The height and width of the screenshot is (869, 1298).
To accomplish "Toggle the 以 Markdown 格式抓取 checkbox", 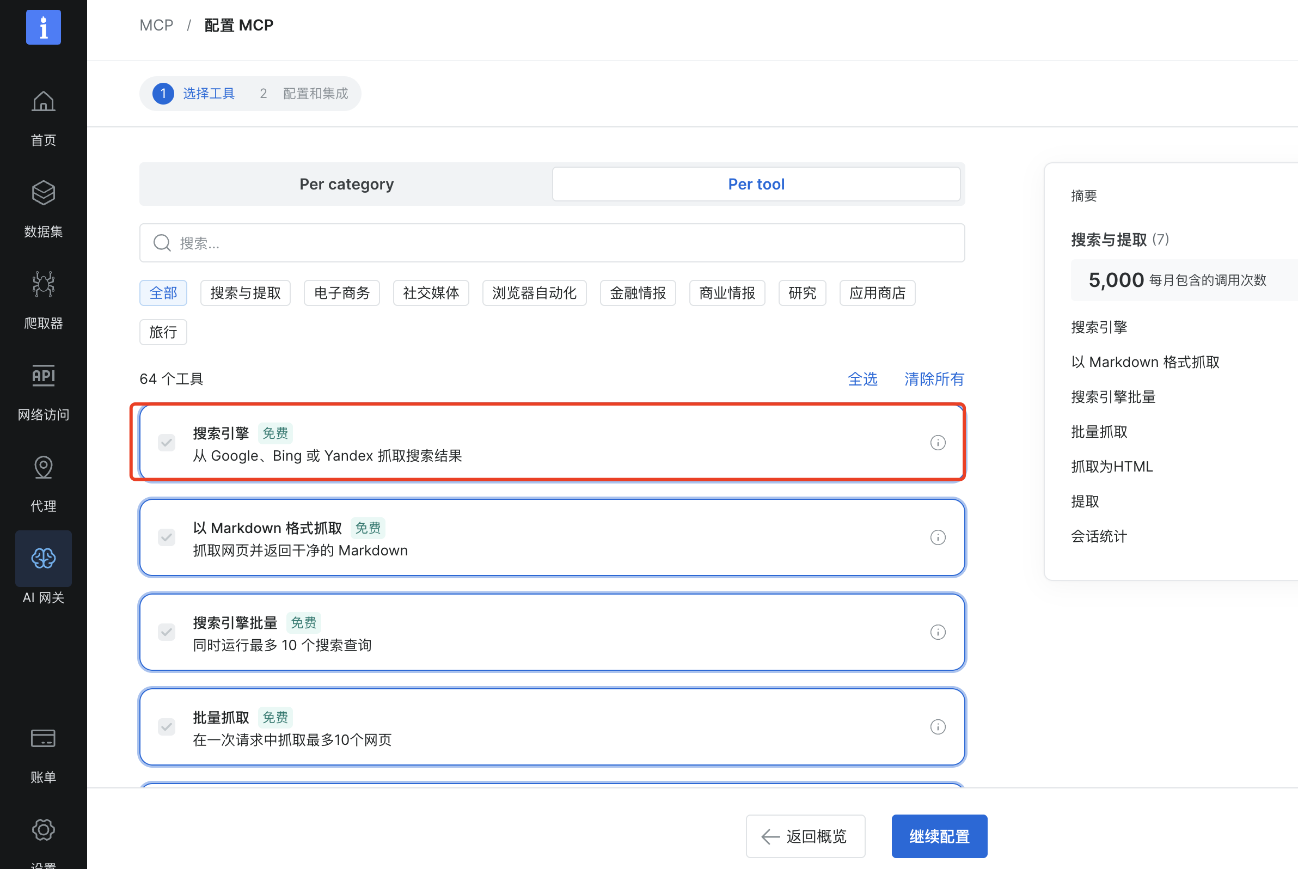I will point(166,537).
